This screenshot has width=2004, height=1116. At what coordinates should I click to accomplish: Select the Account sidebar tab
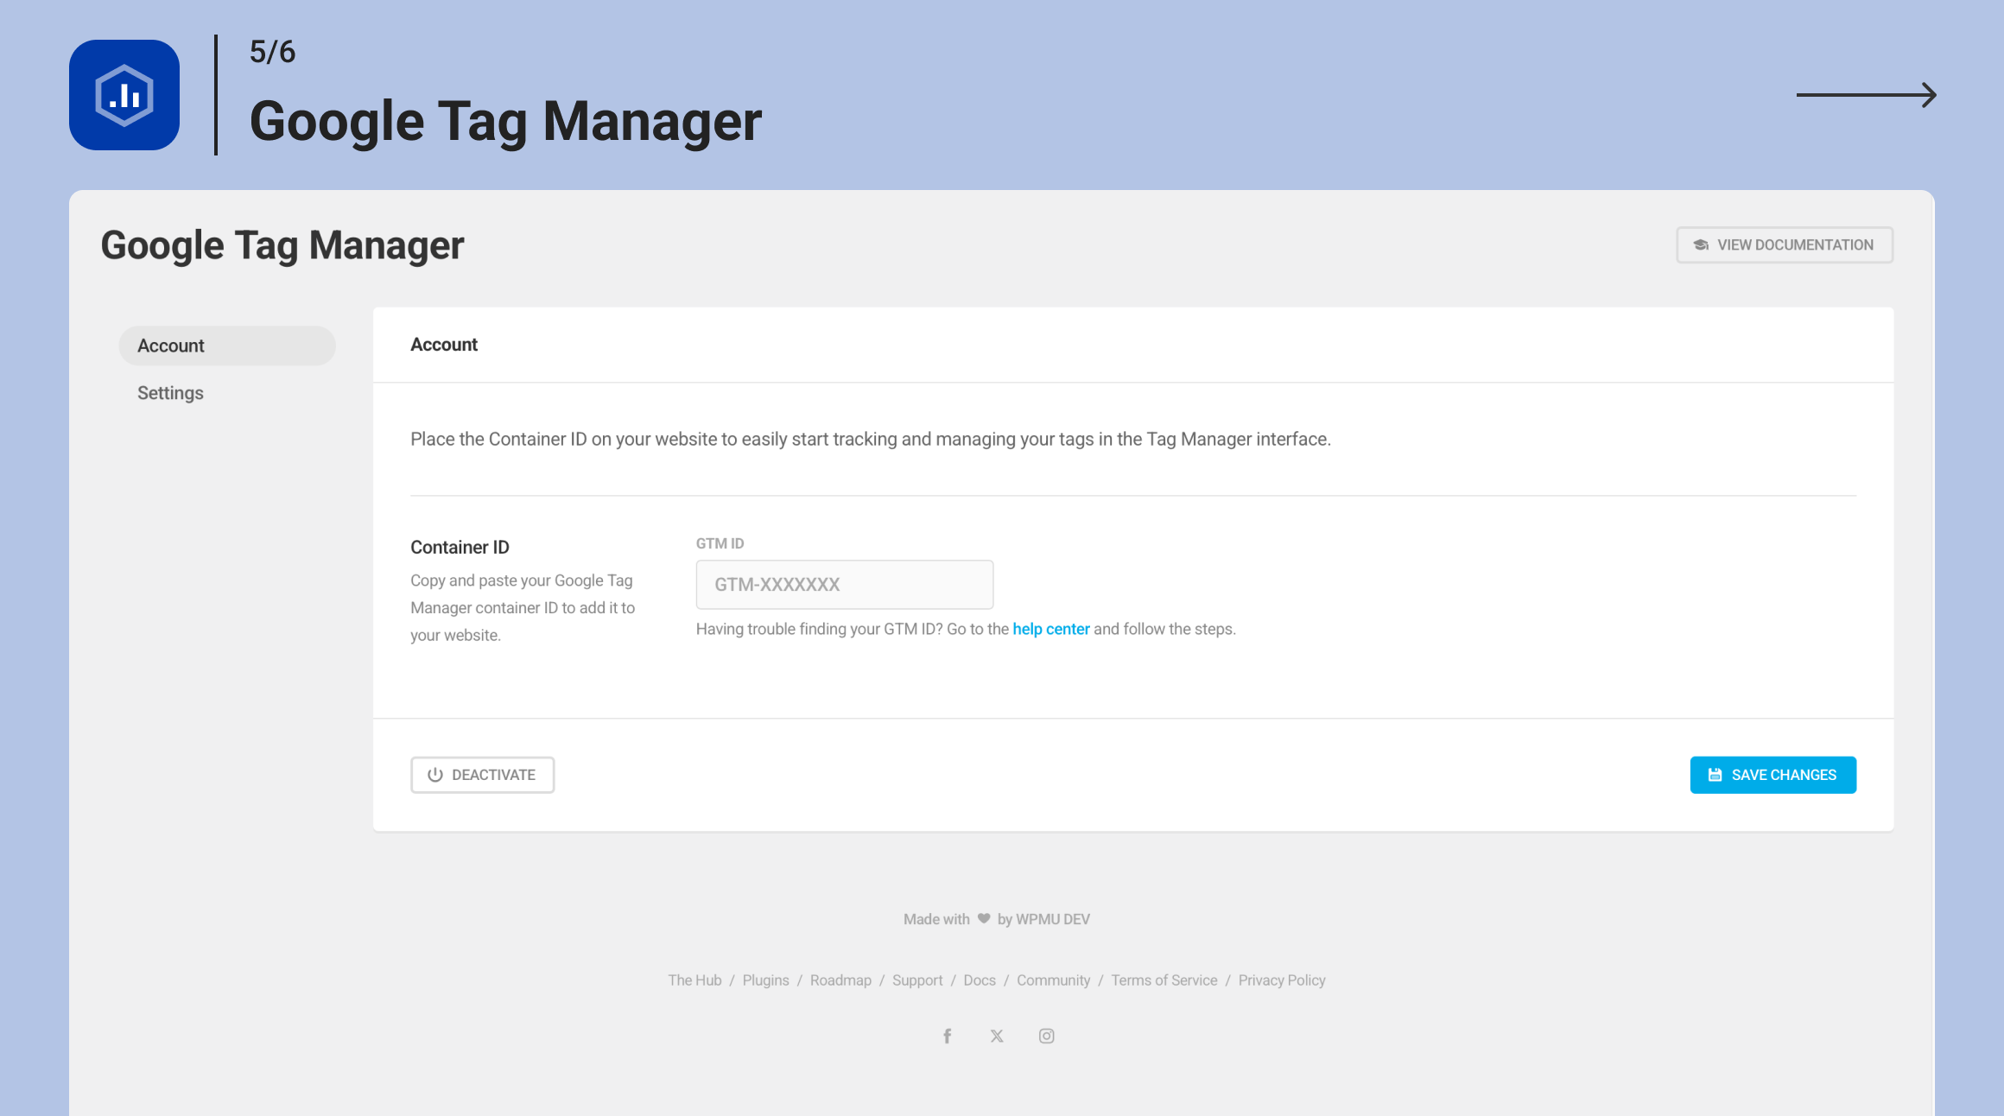coord(227,346)
